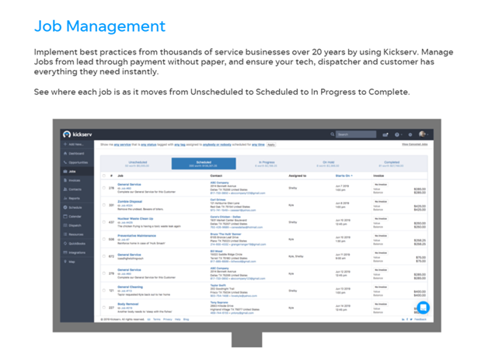Click the Reports chart icon
The image size is (485, 355).
65,198
